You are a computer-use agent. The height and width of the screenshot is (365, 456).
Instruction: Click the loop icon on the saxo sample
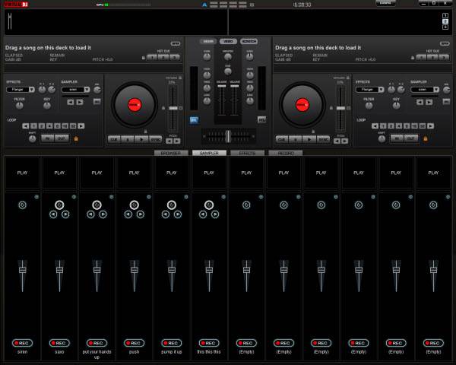(x=59, y=205)
